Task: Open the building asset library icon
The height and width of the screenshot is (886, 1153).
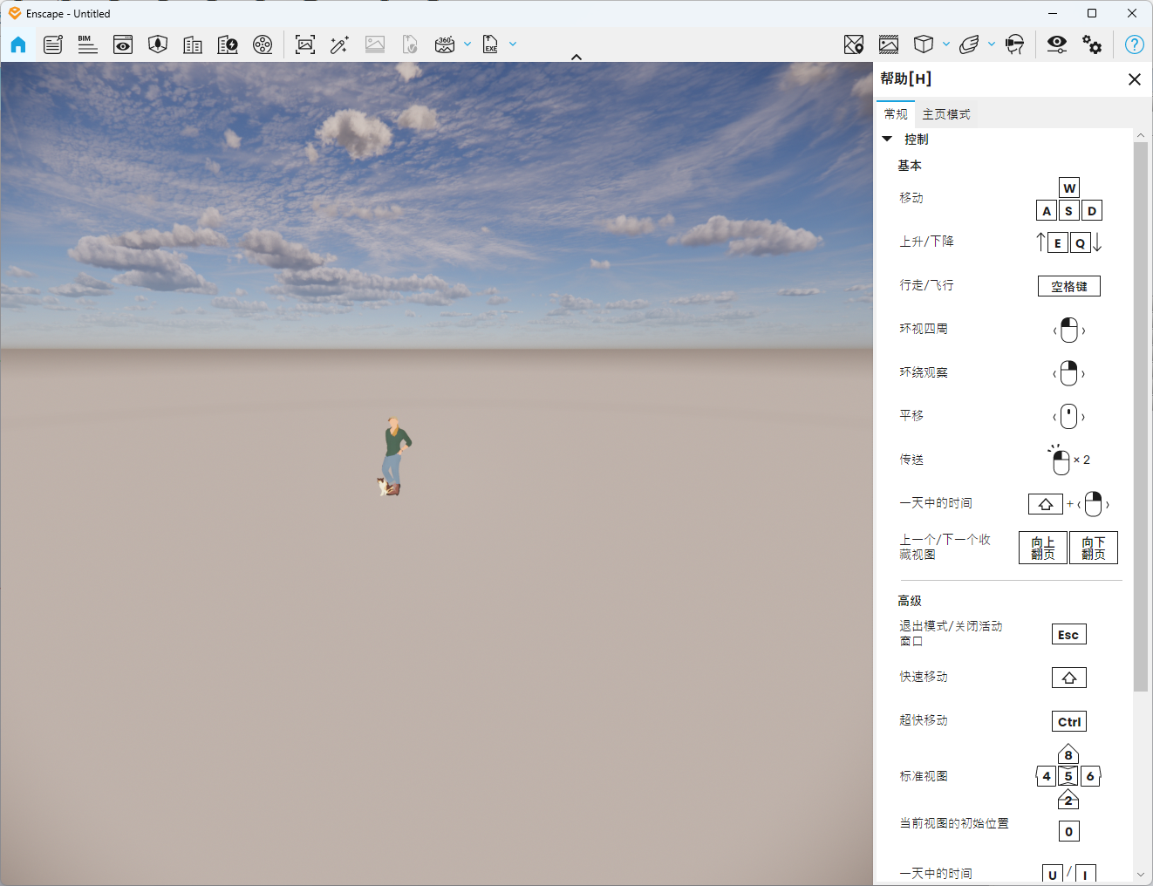Action: 193,44
